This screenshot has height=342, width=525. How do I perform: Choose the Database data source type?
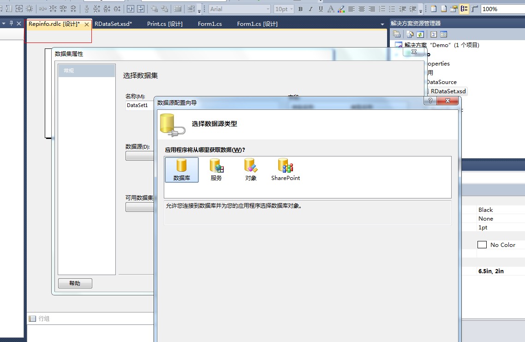pyautogui.click(x=182, y=170)
